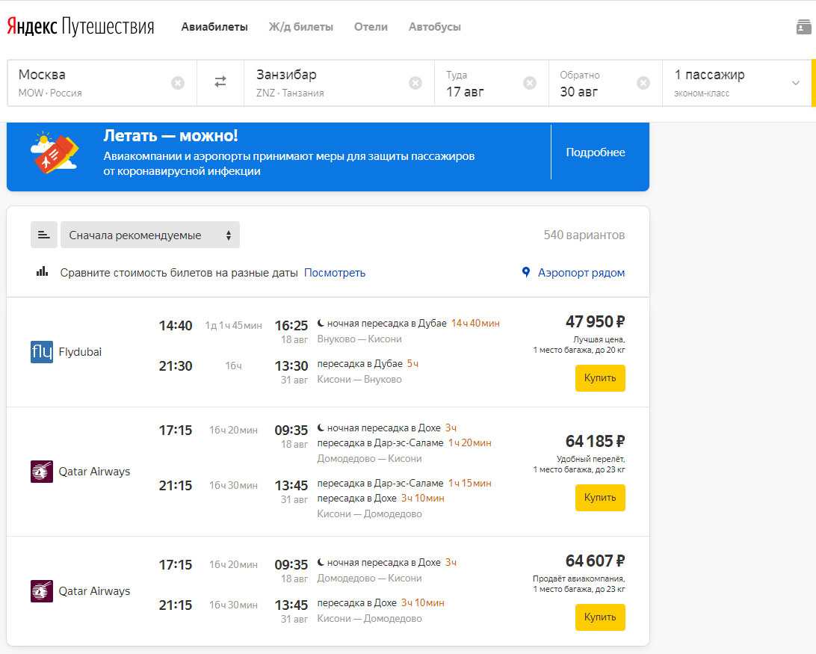Switch to the Авиабилеты tab
Image resolution: width=816 pixels, height=654 pixels.
click(x=214, y=27)
